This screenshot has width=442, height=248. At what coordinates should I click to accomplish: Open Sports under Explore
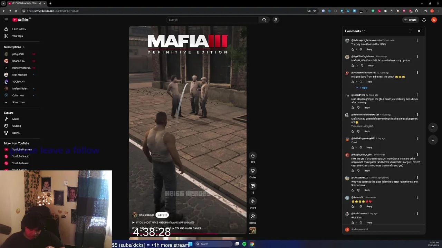(16, 133)
